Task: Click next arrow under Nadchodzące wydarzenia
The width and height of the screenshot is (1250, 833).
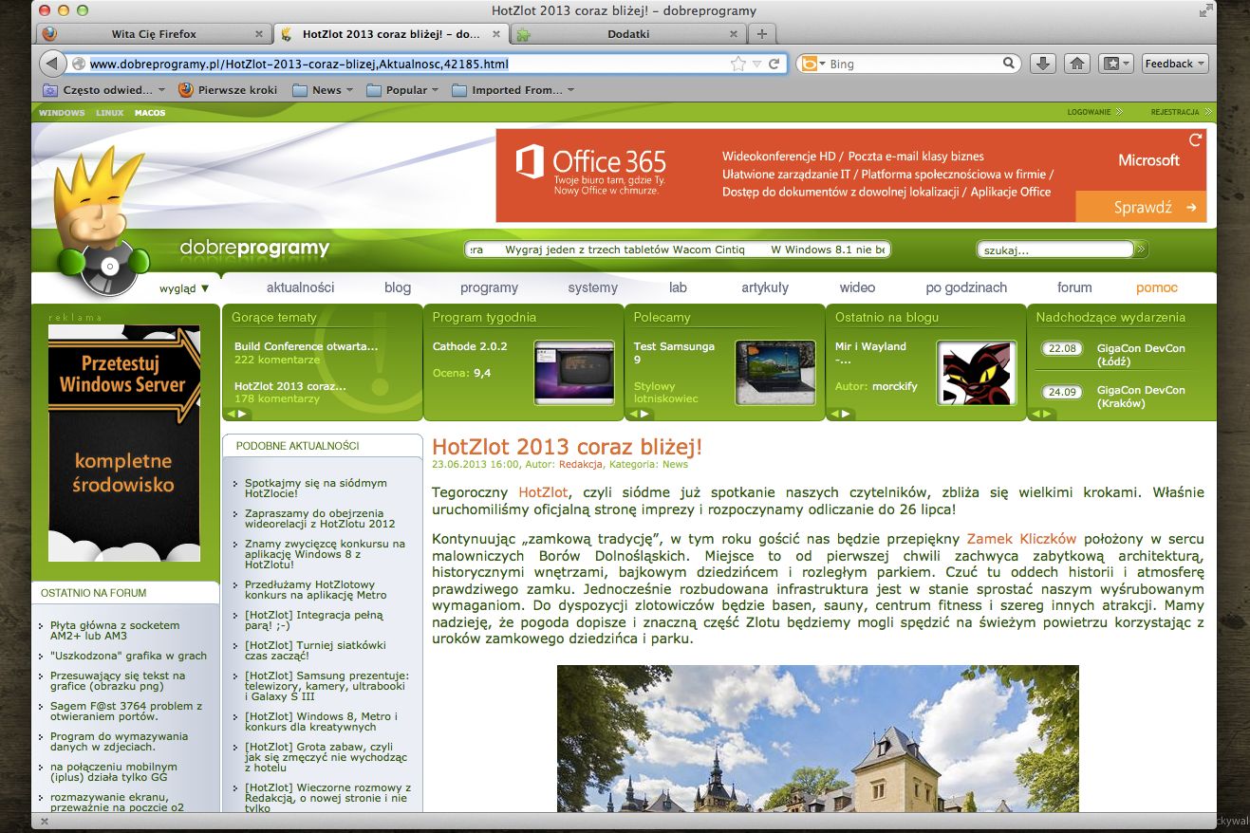Action: (x=1047, y=414)
